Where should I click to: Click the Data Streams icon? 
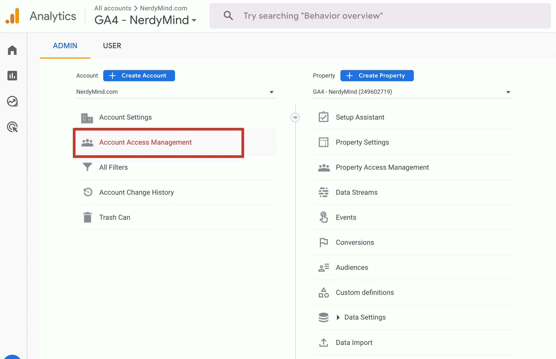[324, 192]
